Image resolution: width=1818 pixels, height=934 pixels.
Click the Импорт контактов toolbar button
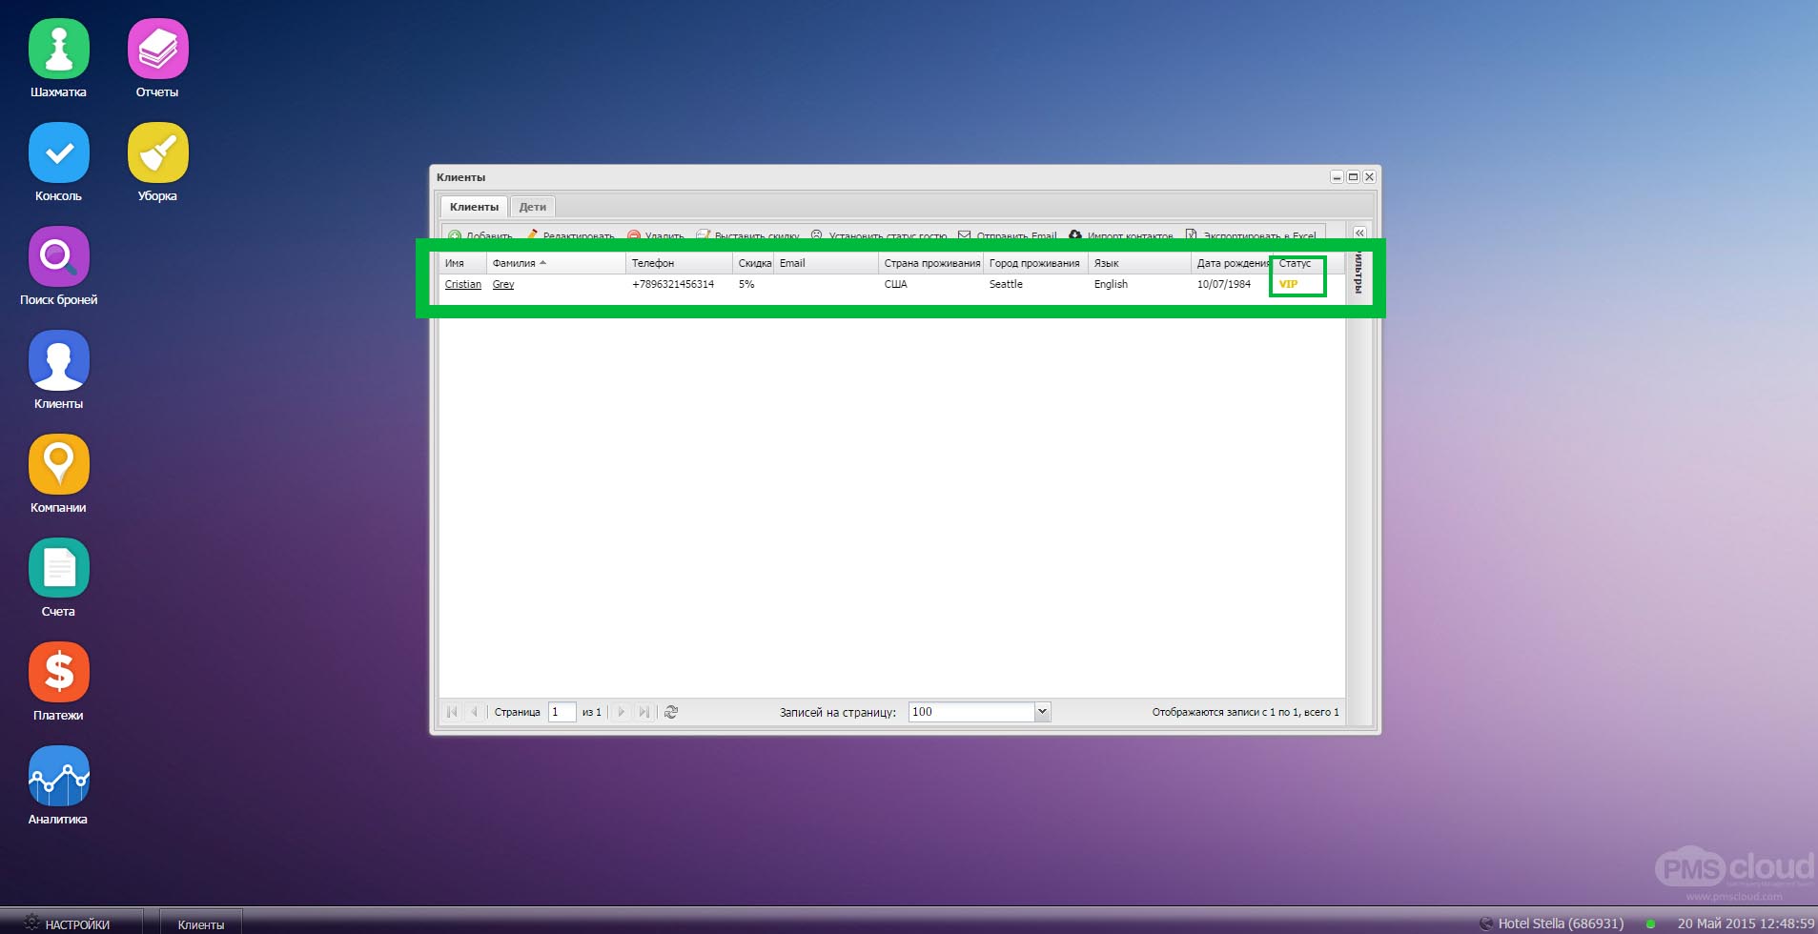tap(1121, 235)
